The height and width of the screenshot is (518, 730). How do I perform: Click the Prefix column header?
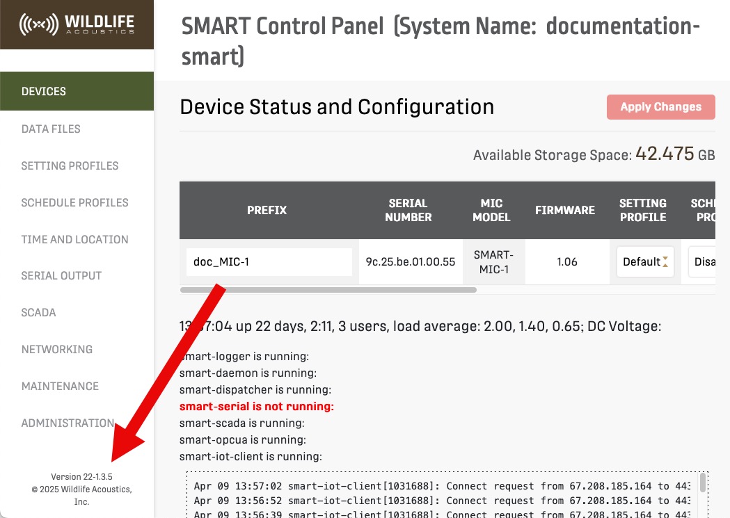point(267,210)
